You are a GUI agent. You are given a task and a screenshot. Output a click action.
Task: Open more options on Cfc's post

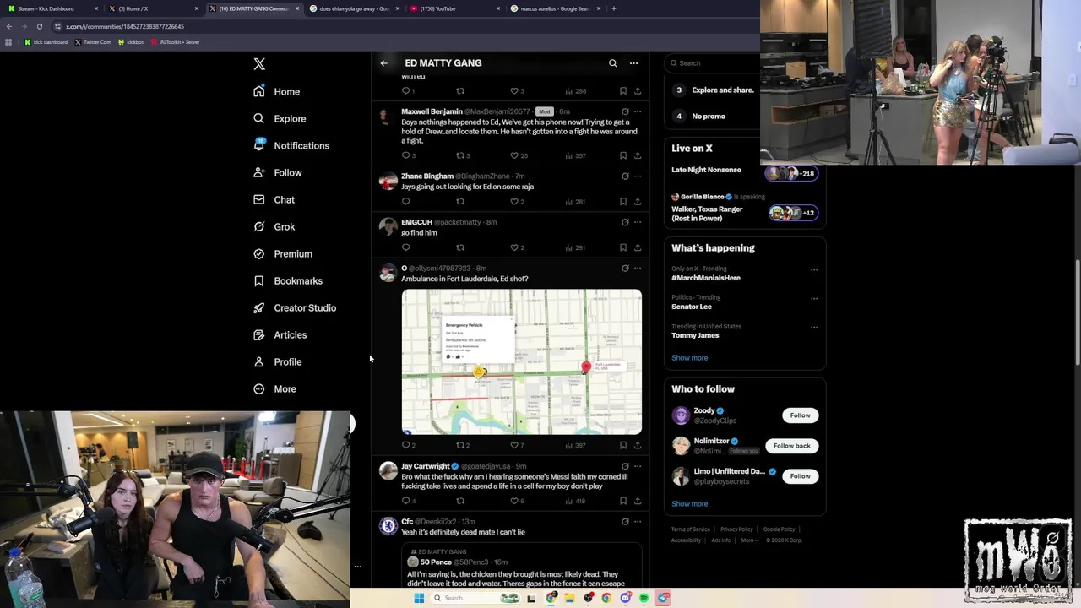tap(638, 522)
